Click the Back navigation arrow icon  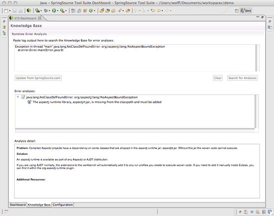[x=158, y=10]
